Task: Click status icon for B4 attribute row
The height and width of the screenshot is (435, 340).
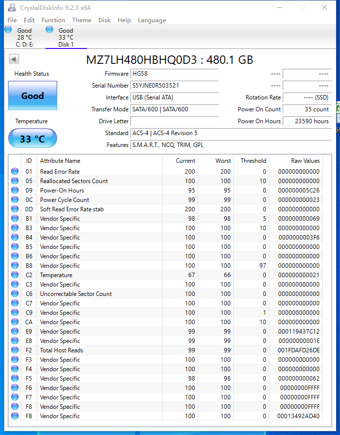Action: 15,238
